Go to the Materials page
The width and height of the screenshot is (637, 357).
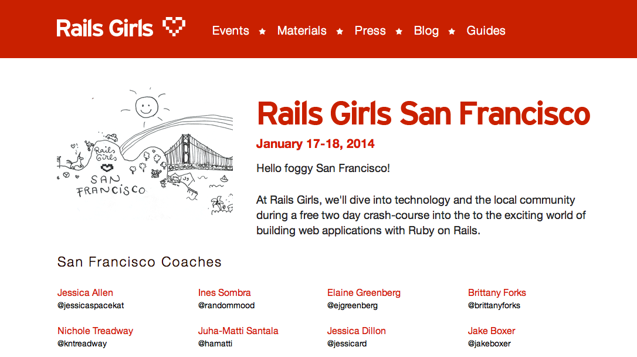click(x=301, y=31)
